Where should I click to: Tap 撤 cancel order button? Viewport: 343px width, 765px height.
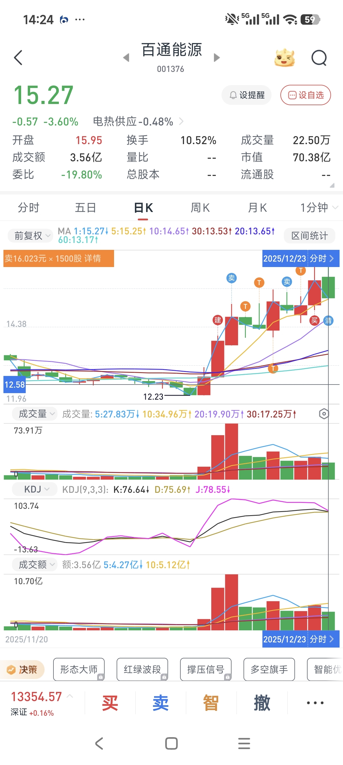click(x=262, y=703)
